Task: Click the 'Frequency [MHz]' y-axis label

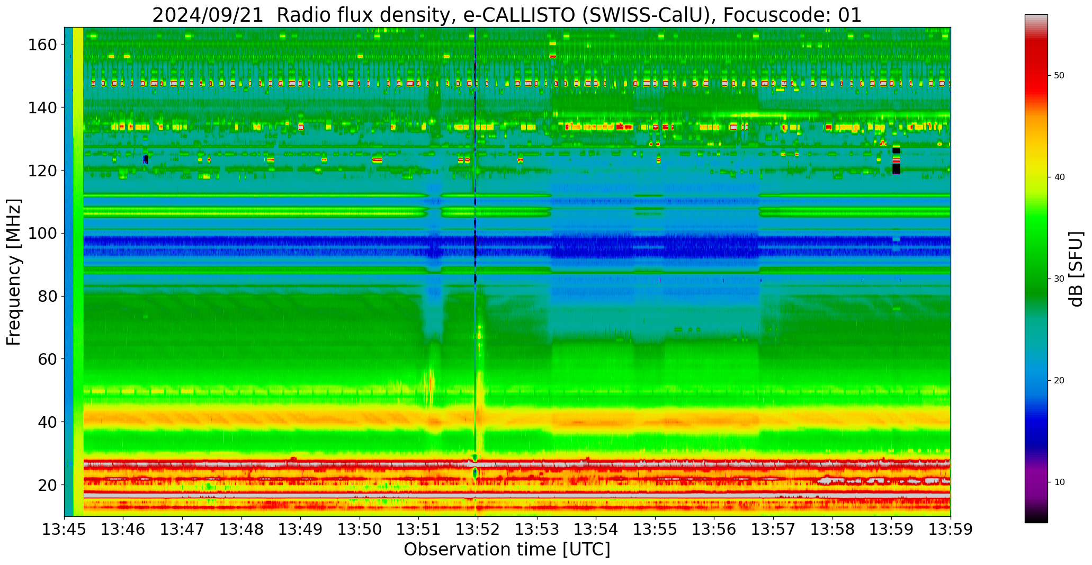Action: (14, 272)
